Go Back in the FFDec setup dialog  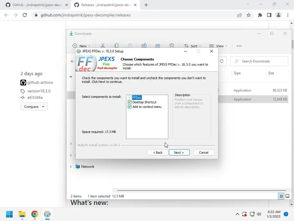click(x=158, y=153)
